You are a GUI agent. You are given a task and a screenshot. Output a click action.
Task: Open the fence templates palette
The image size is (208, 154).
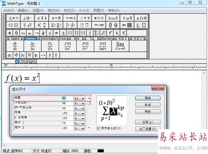pos(13,25)
